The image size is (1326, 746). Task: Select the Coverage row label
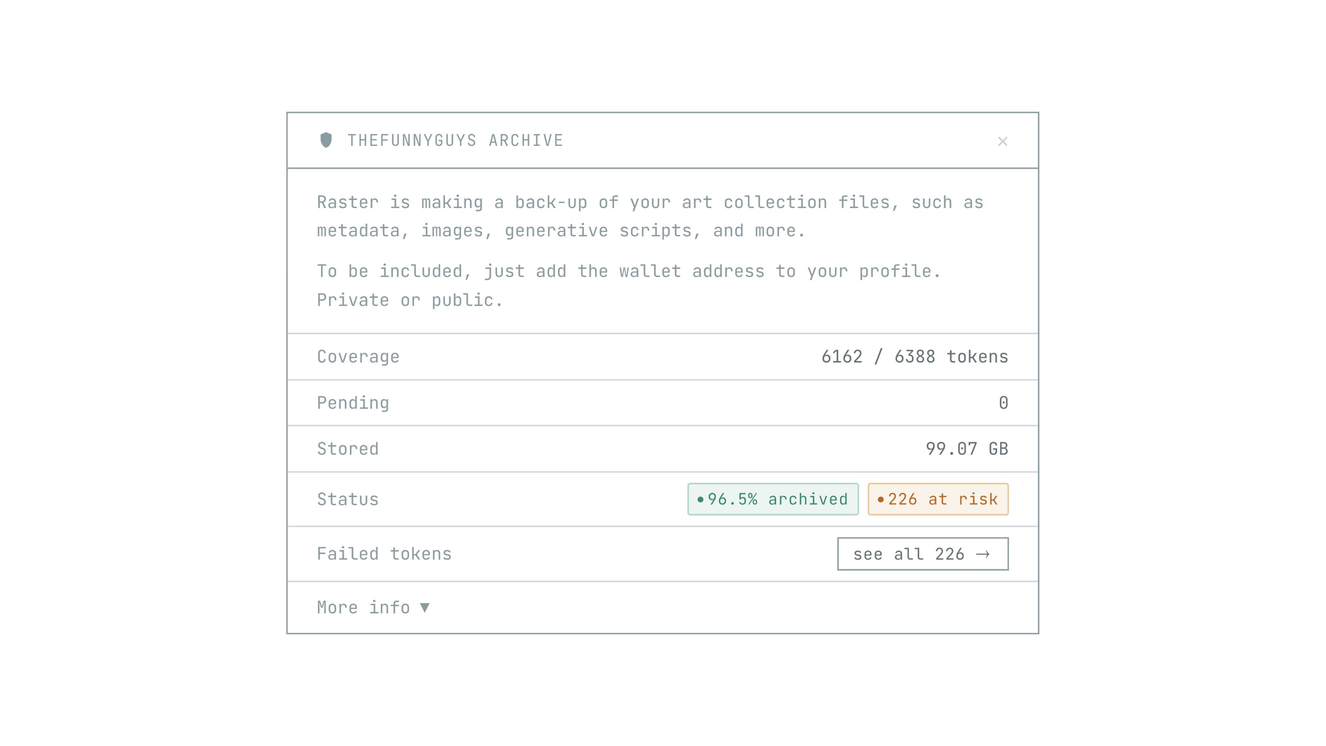point(358,357)
